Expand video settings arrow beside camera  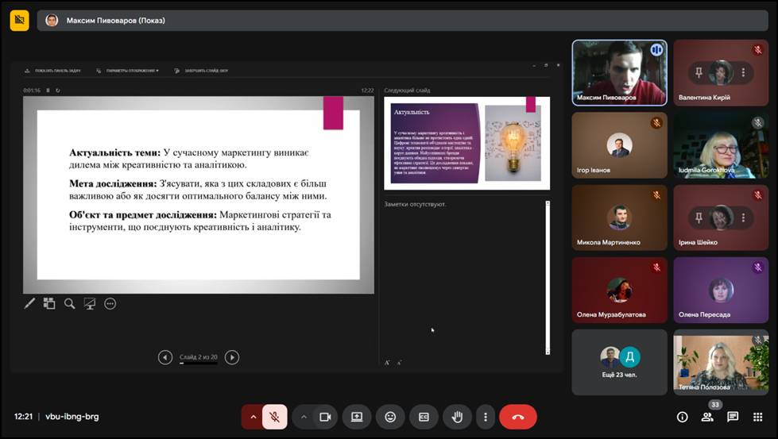click(x=304, y=417)
